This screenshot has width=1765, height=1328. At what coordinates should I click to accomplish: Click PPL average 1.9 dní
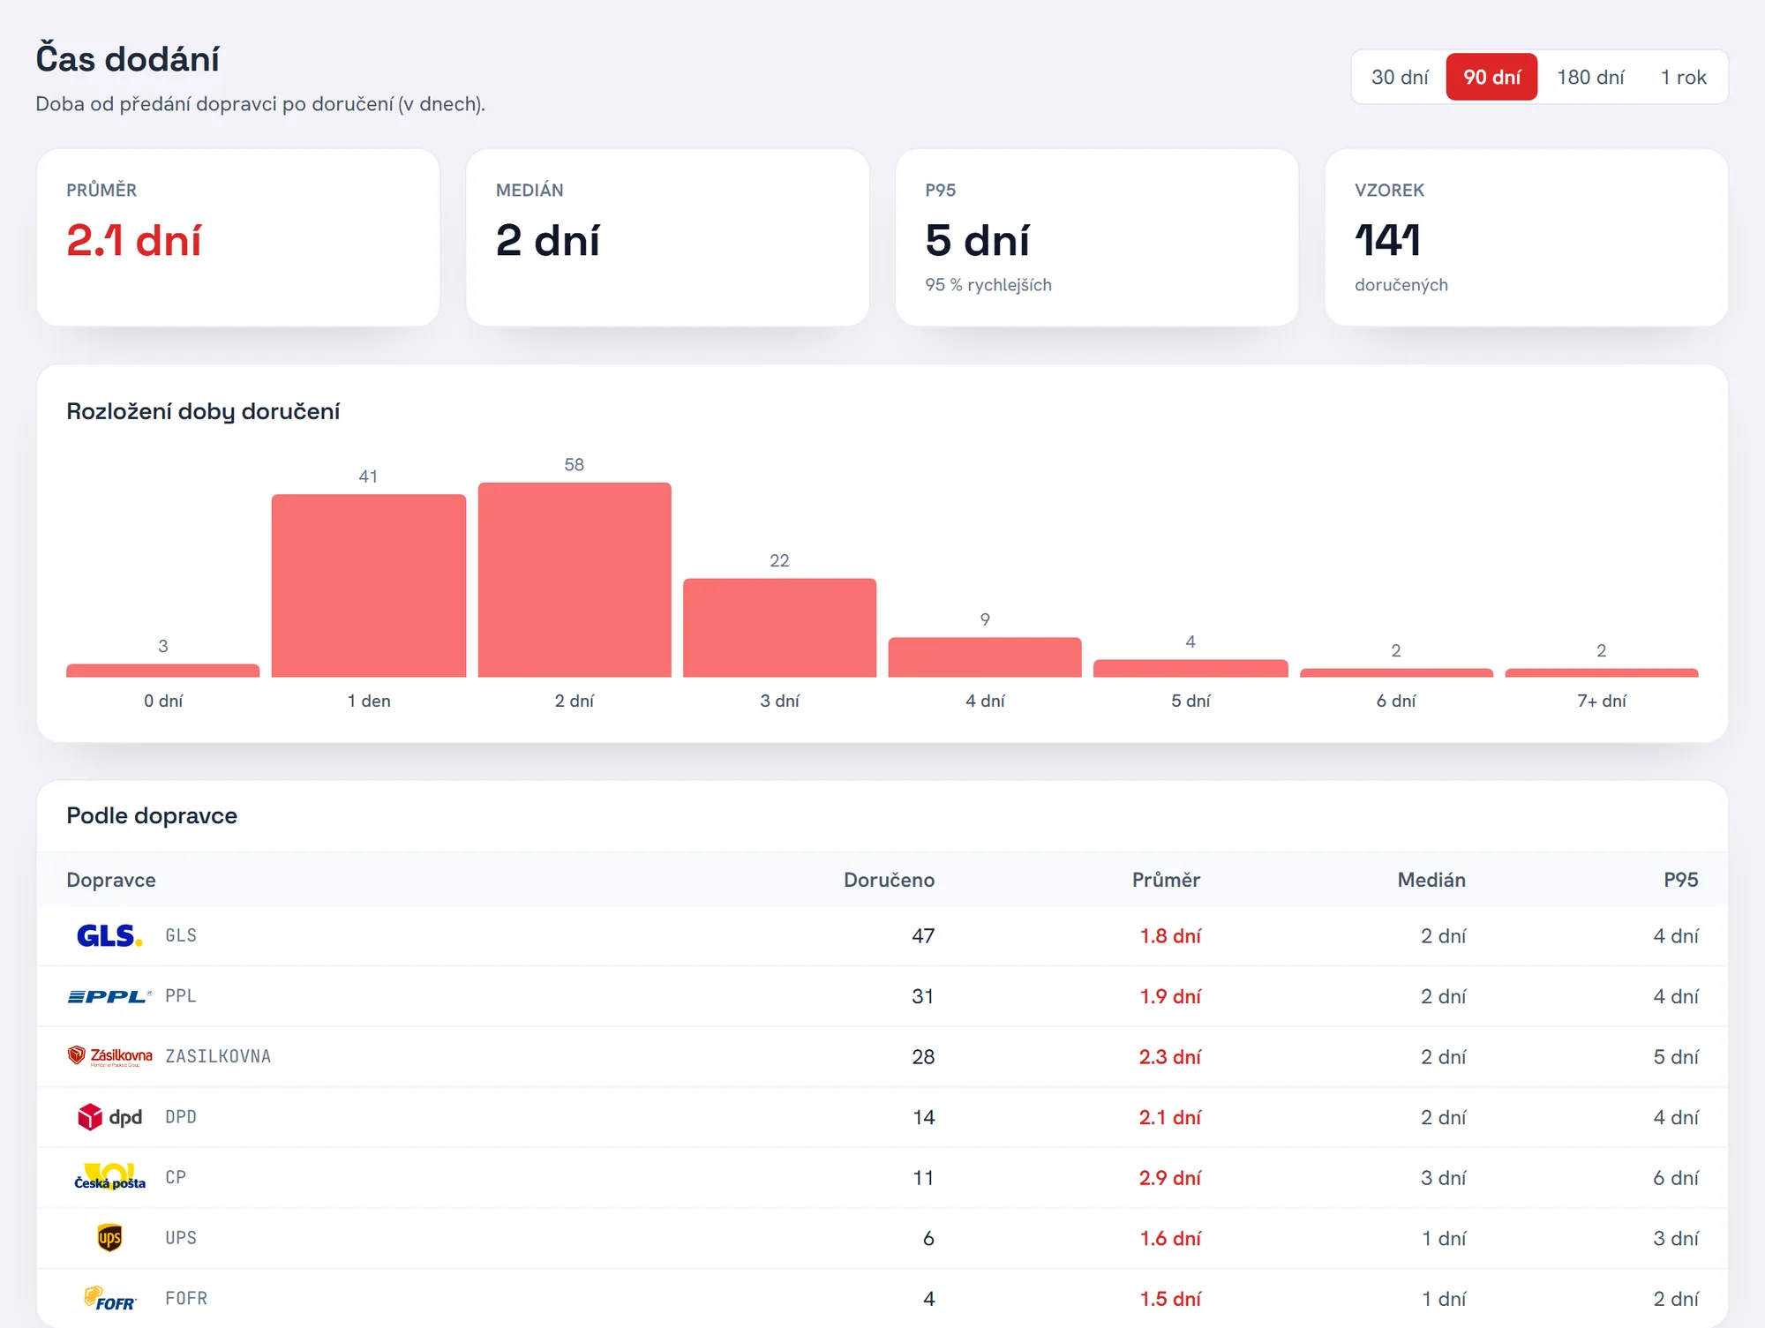pyautogui.click(x=1170, y=996)
